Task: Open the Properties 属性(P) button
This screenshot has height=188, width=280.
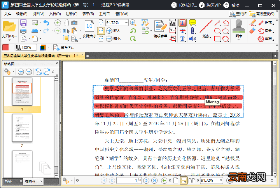Action: click(x=64, y=47)
